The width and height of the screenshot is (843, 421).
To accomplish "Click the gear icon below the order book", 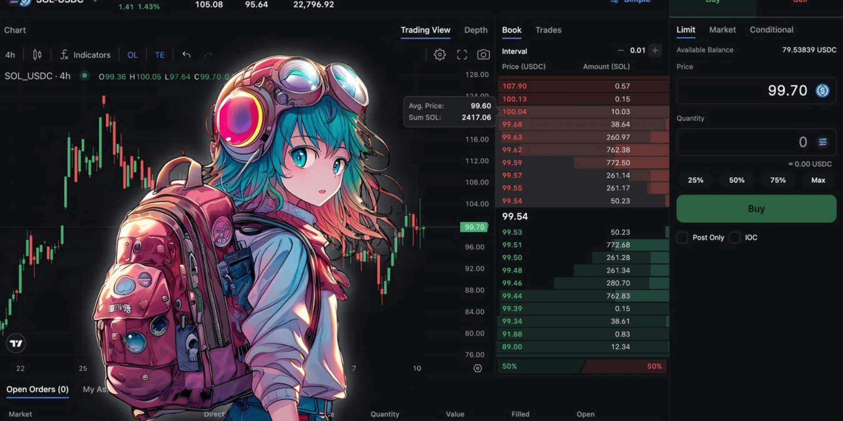I will [x=477, y=368].
